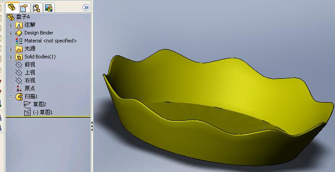Viewport: 335px width, 172px height.
Task: Expand the Solid Bodies(1) node
Action: (x=11, y=57)
